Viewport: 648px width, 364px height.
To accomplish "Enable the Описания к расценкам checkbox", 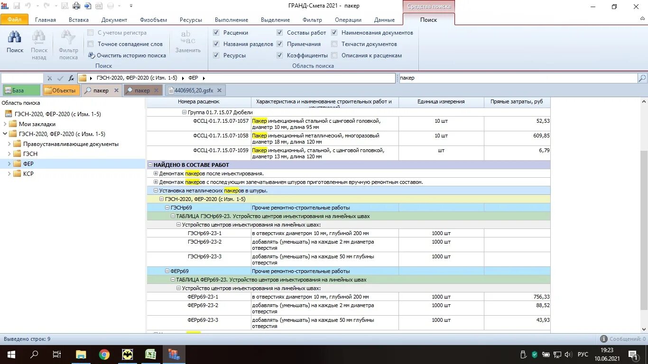I will [x=334, y=55].
